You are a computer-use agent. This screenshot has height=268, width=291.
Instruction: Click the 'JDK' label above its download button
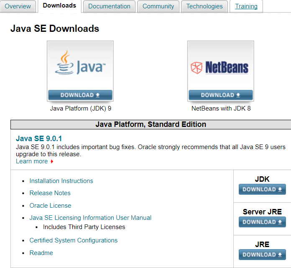pyautogui.click(x=262, y=179)
